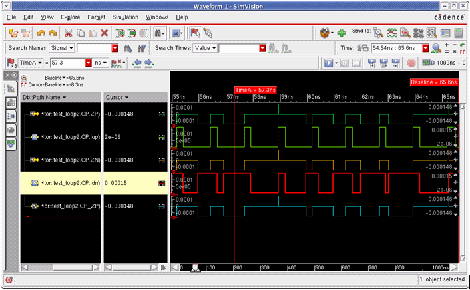Click the green plus add icon
Viewport: 470px width, 290px height.
(x=341, y=33)
